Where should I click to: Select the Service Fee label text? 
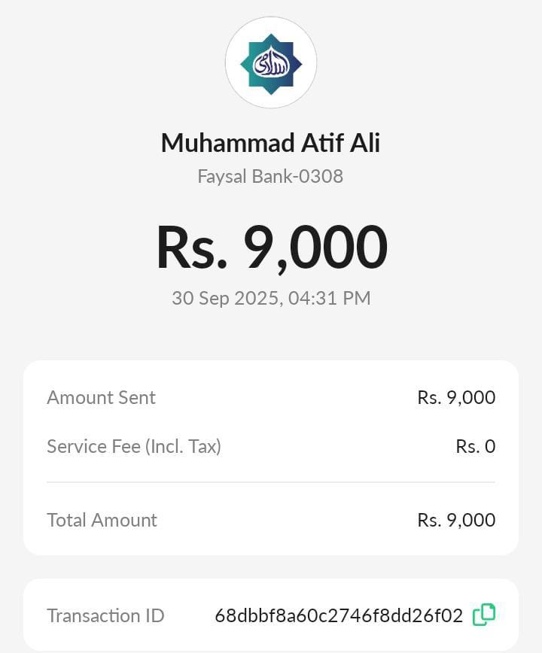point(93,446)
